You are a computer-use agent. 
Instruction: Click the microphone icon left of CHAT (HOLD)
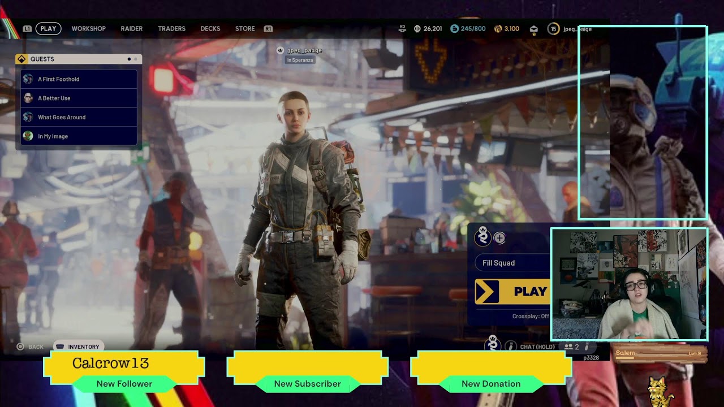point(510,346)
